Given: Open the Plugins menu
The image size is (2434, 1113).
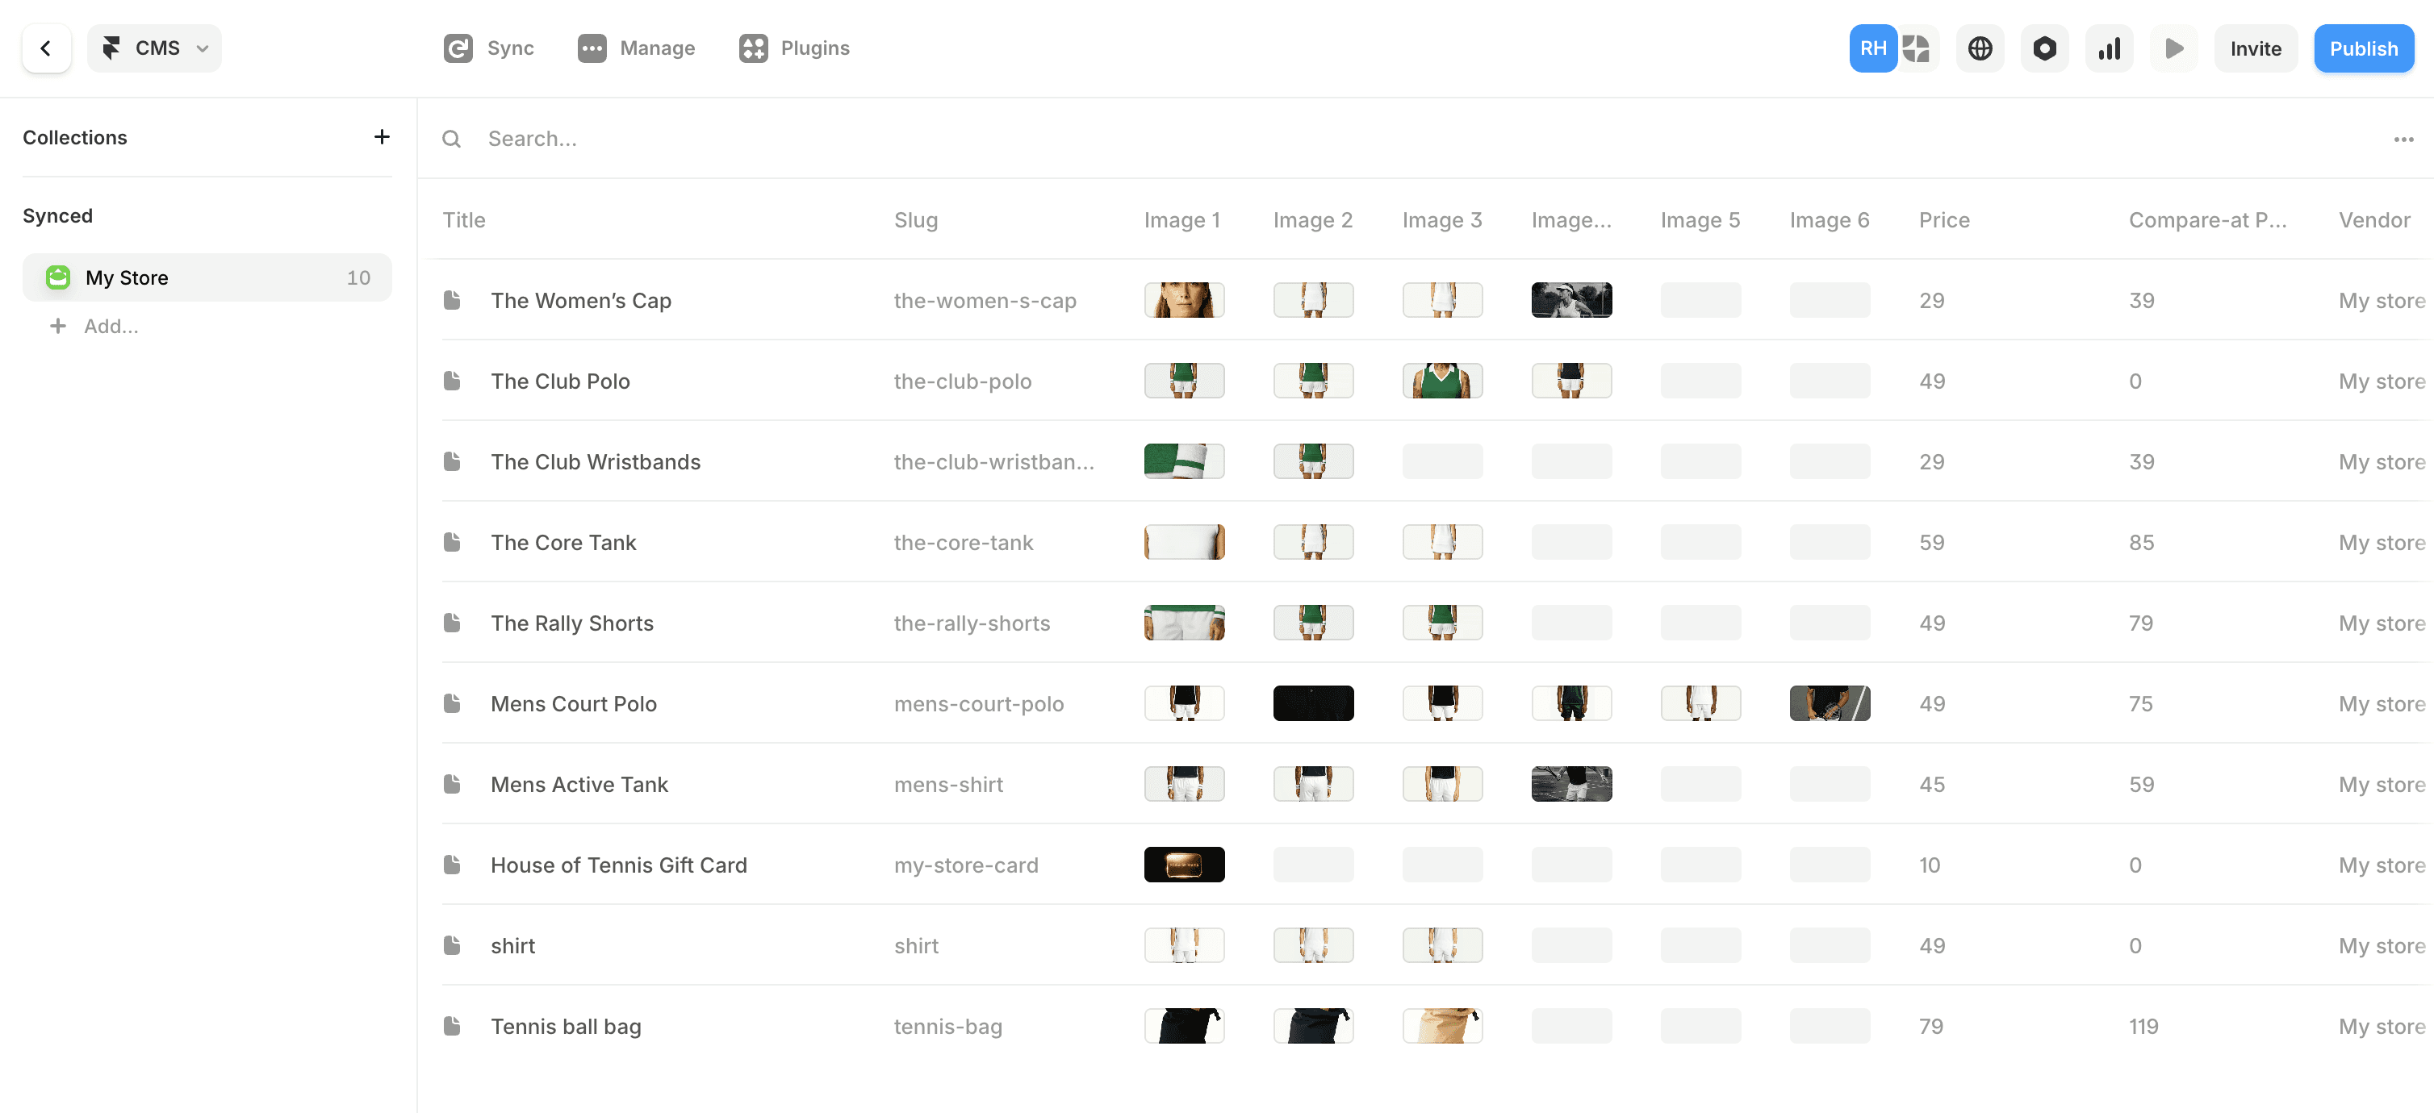Looking at the screenshot, I should click(x=793, y=48).
